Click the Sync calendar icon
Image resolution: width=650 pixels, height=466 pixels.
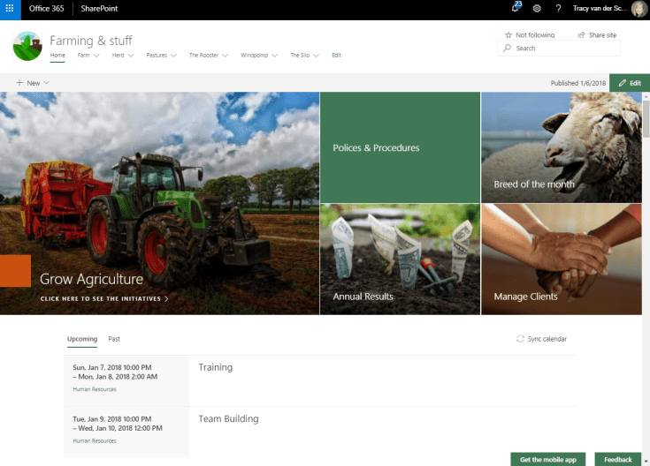520,339
